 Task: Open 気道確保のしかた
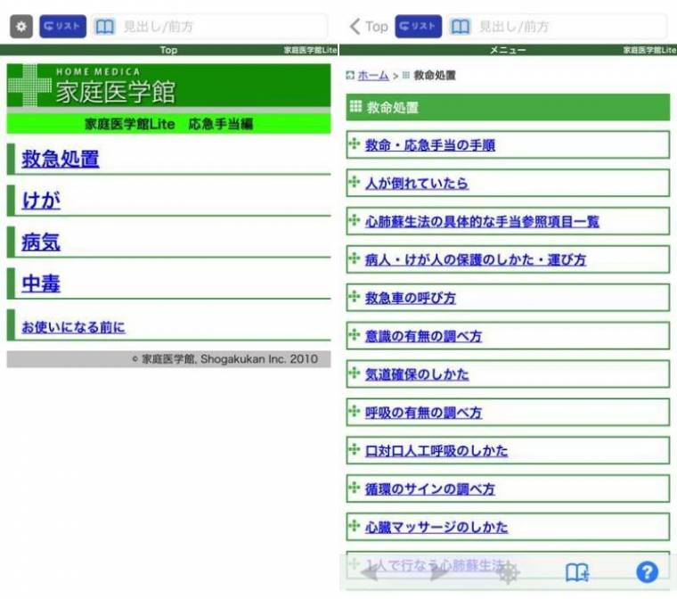pos(417,373)
